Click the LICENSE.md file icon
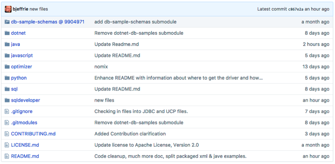This screenshot has width=335, height=164. click(7, 145)
